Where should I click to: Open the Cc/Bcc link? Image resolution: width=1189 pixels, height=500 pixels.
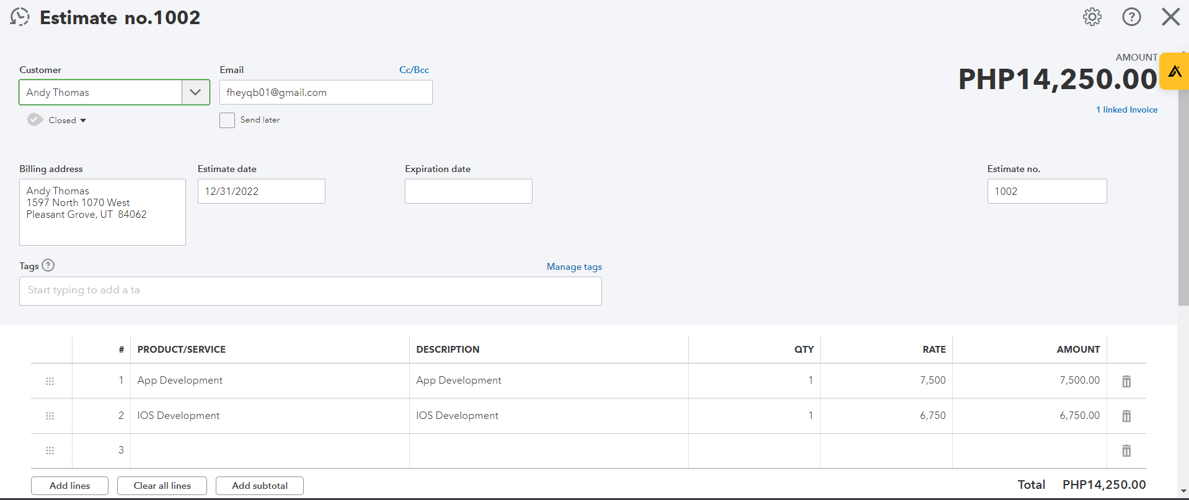click(414, 70)
